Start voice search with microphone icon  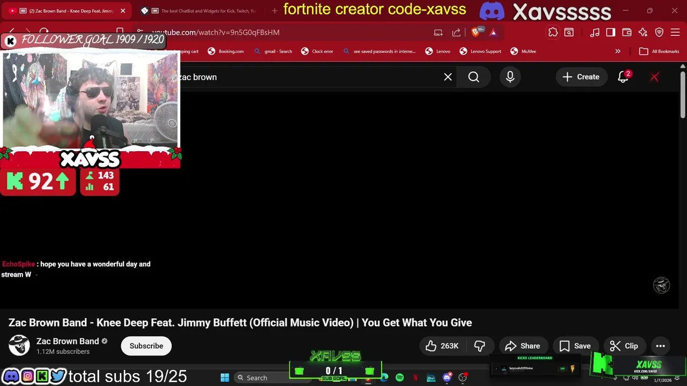point(510,77)
